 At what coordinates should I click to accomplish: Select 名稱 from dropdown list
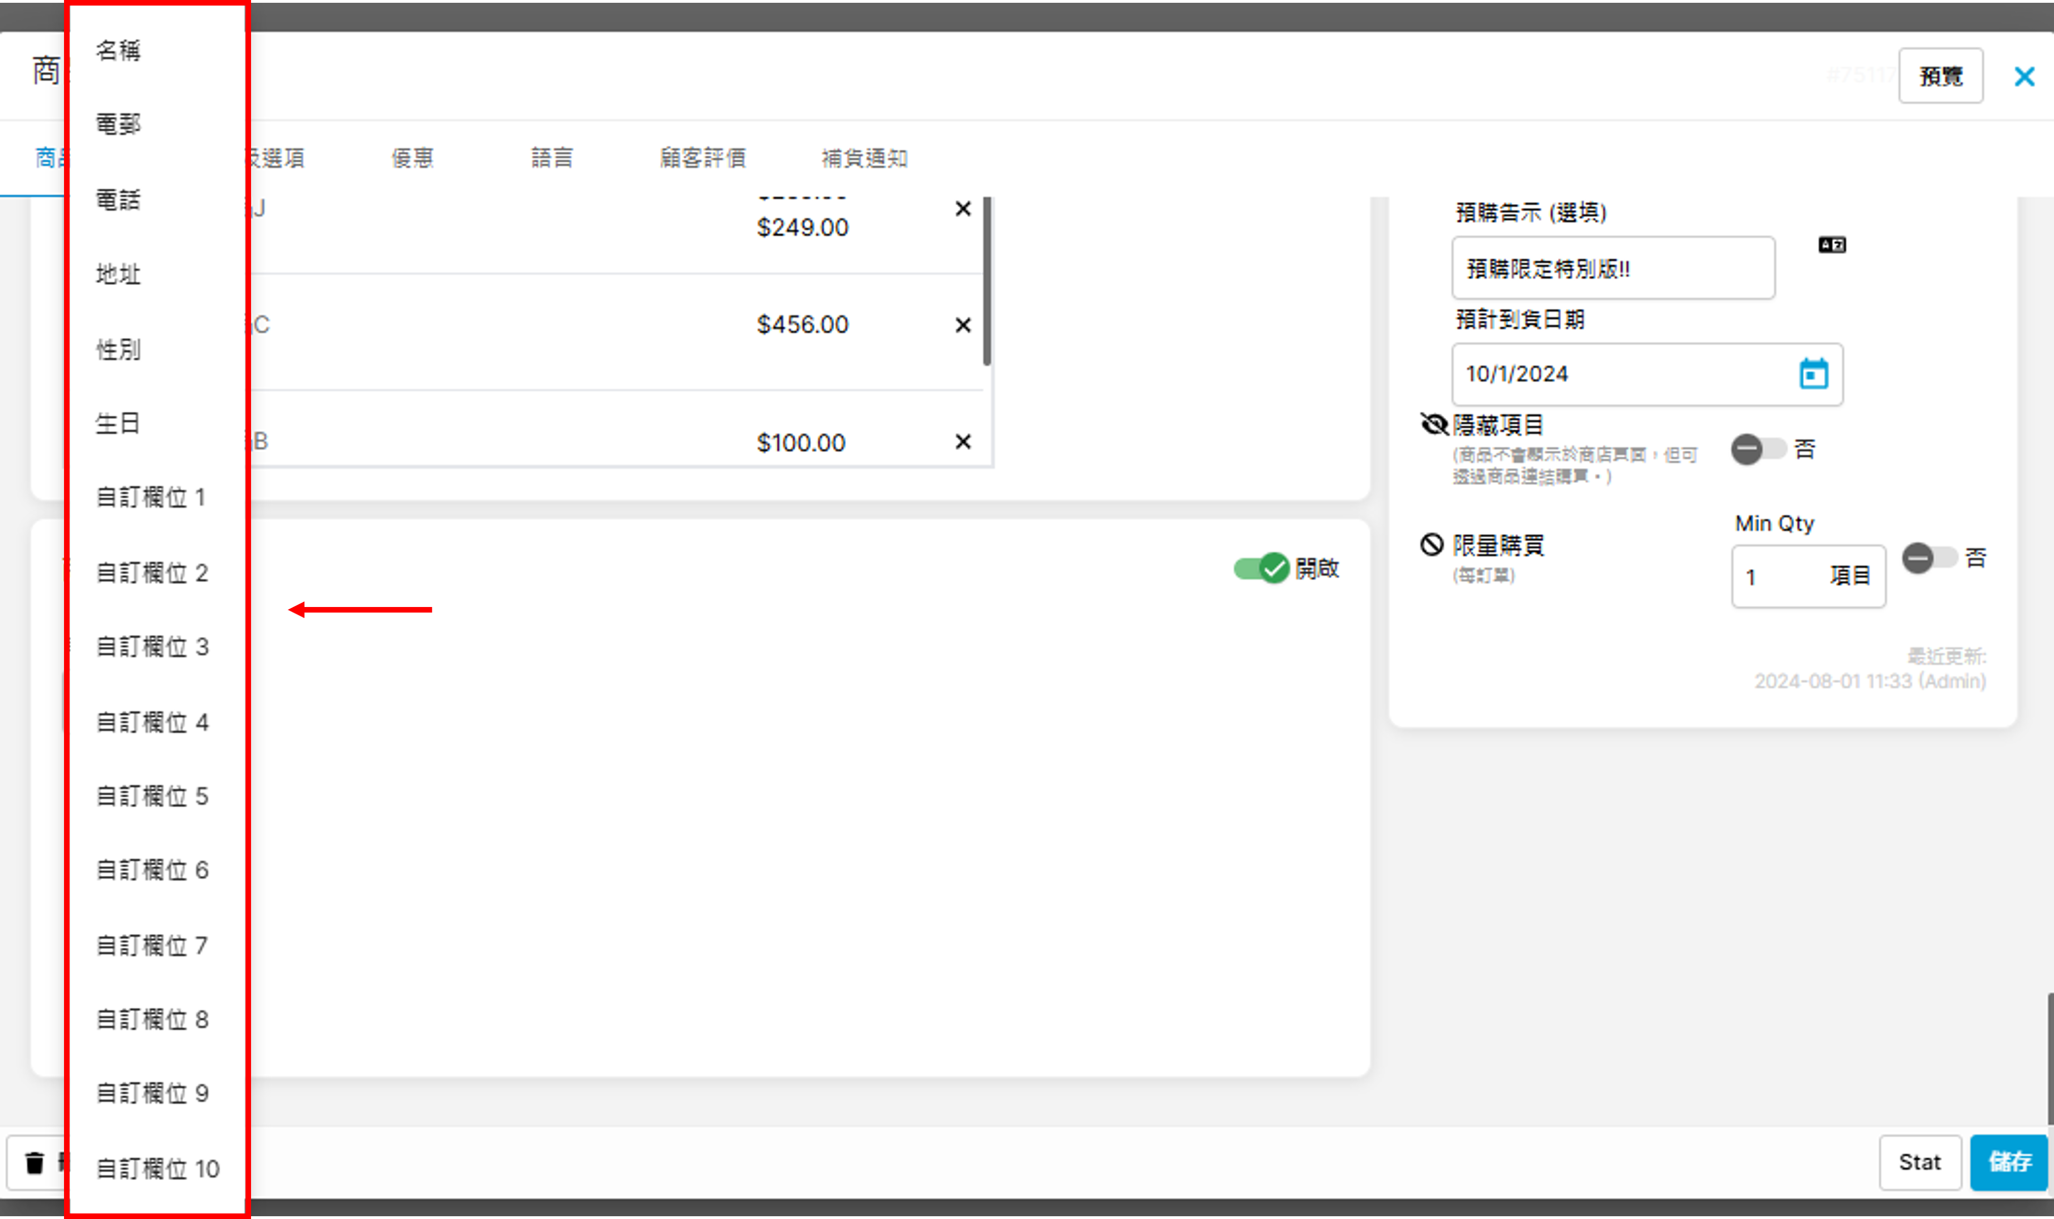tap(119, 51)
